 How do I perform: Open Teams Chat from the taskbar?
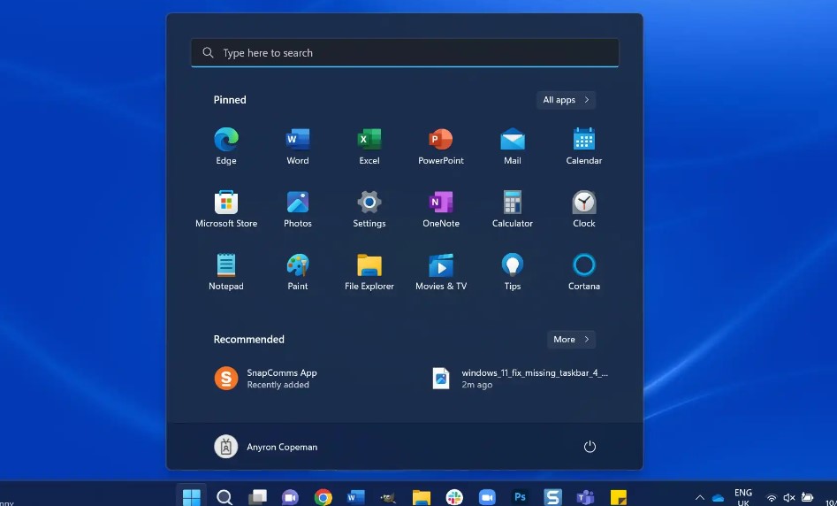point(290,497)
